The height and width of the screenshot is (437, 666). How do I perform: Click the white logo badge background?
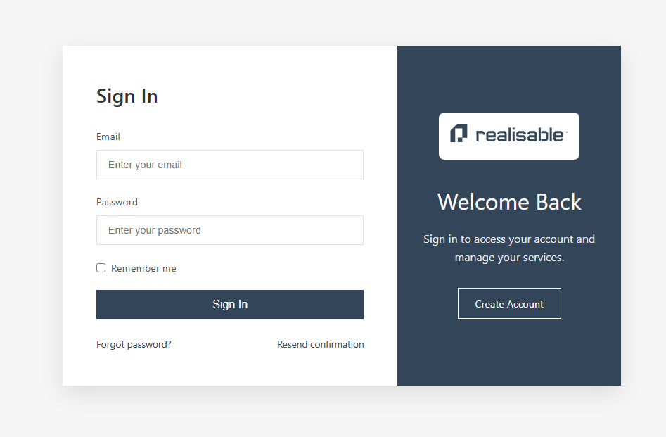coord(509,151)
